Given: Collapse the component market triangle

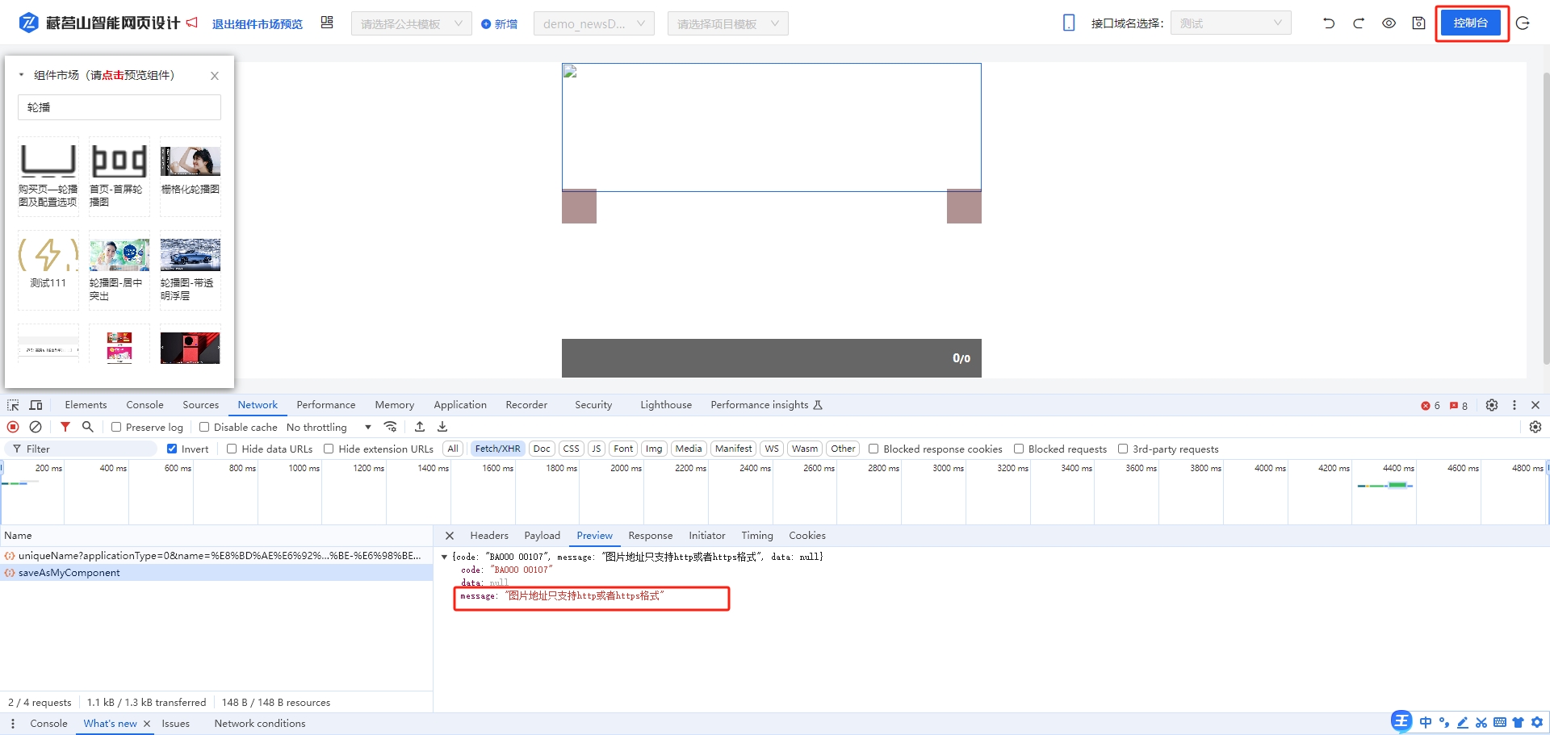Looking at the screenshot, I should 21,75.
